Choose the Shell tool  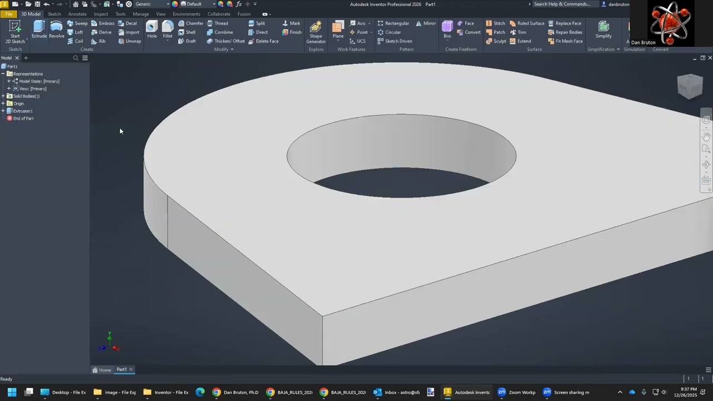coord(187,32)
